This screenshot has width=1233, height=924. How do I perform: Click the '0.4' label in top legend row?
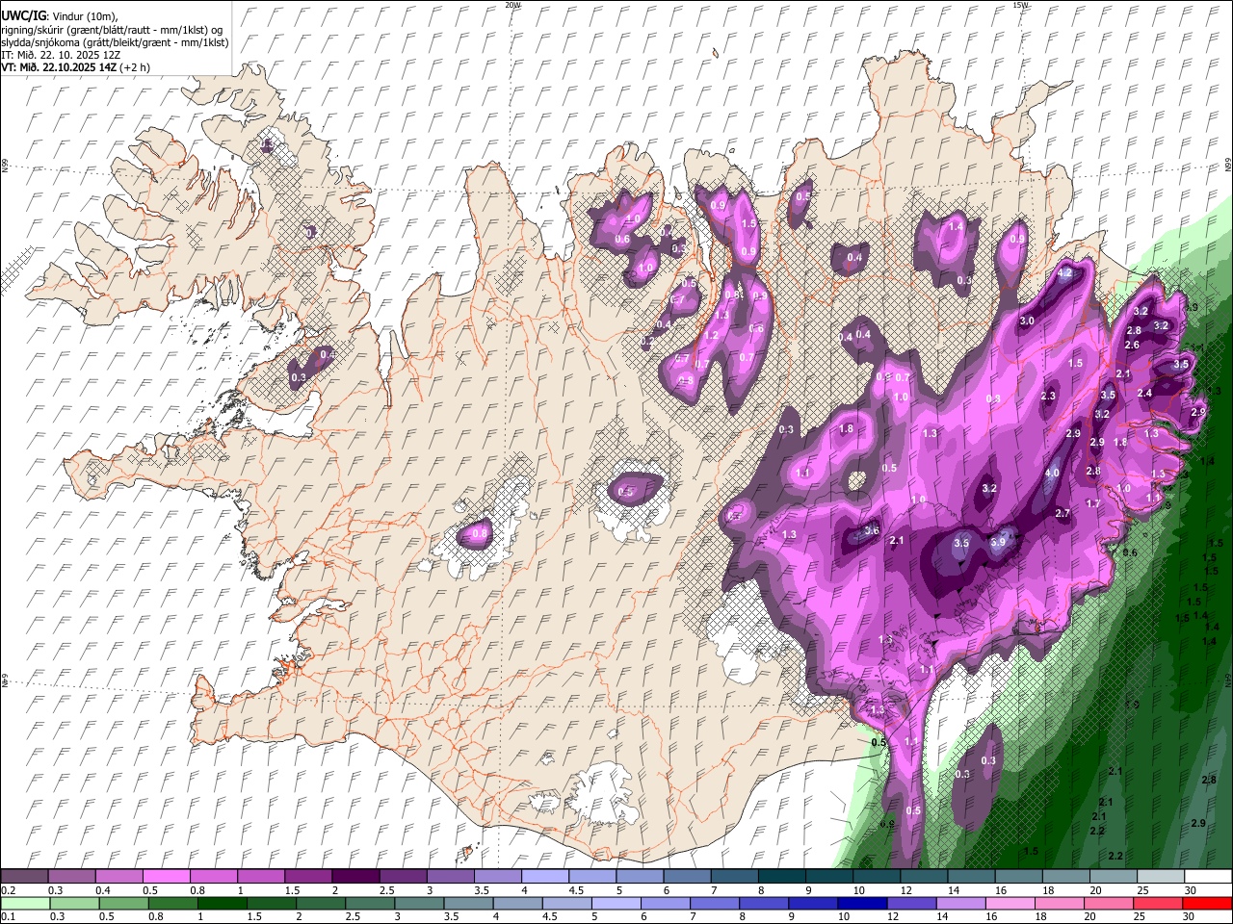(x=102, y=890)
